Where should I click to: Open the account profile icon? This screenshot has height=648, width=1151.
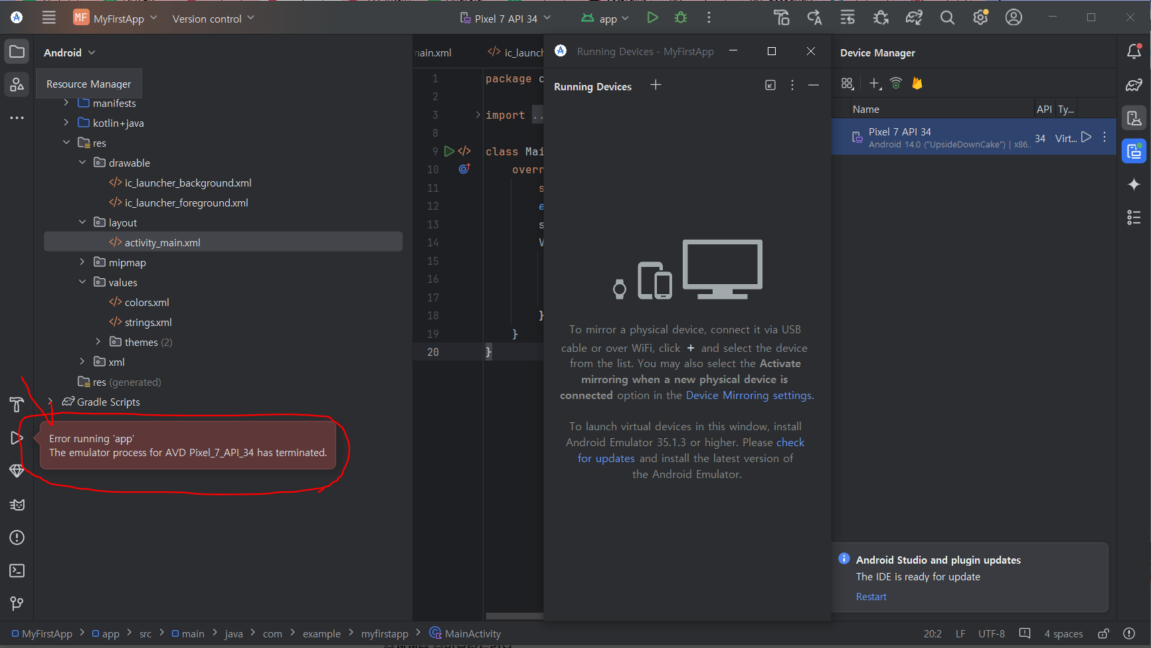[1014, 18]
